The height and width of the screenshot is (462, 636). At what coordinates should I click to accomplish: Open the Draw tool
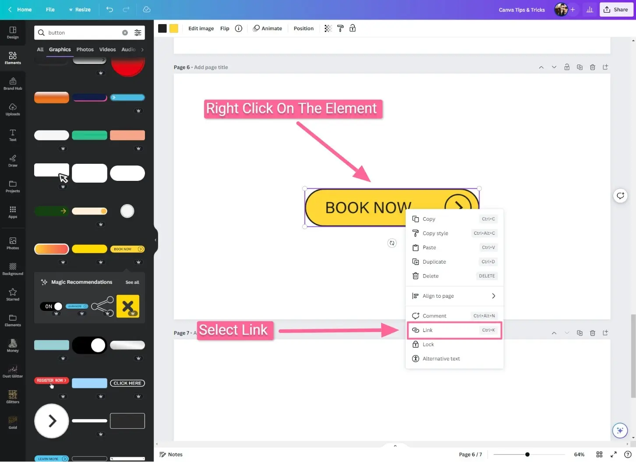coord(13,161)
